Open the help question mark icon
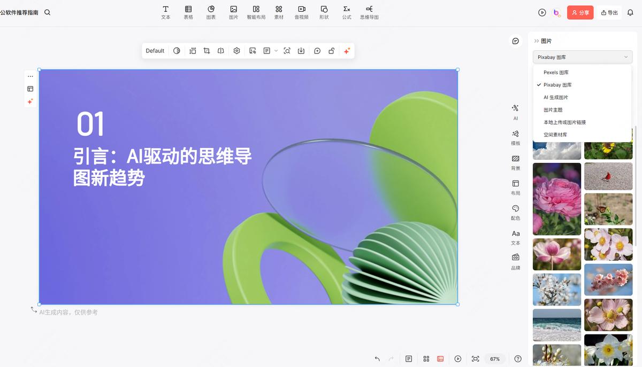The height and width of the screenshot is (367, 642). tap(518, 359)
